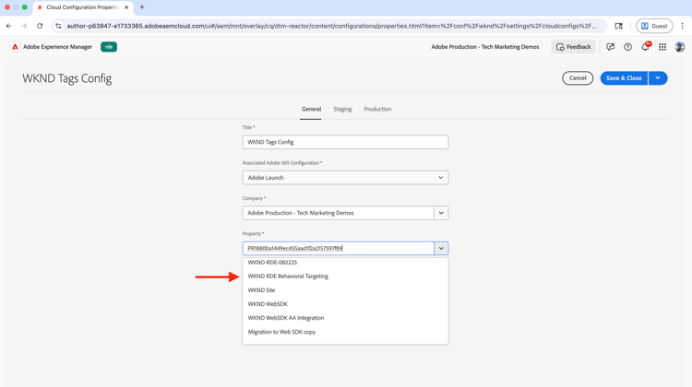Click the search tabs icon in browser toolbar
Image resolution: width=692 pixels, height=387 pixels.
(x=619, y=26)
